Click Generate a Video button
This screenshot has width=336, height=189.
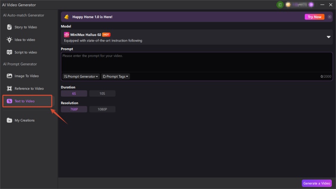[x=317, y=183]
